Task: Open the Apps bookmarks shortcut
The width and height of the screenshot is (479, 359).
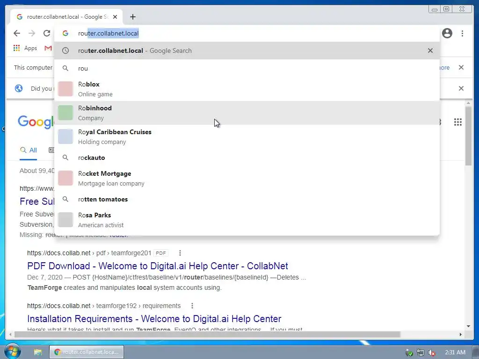Action: 25,48
